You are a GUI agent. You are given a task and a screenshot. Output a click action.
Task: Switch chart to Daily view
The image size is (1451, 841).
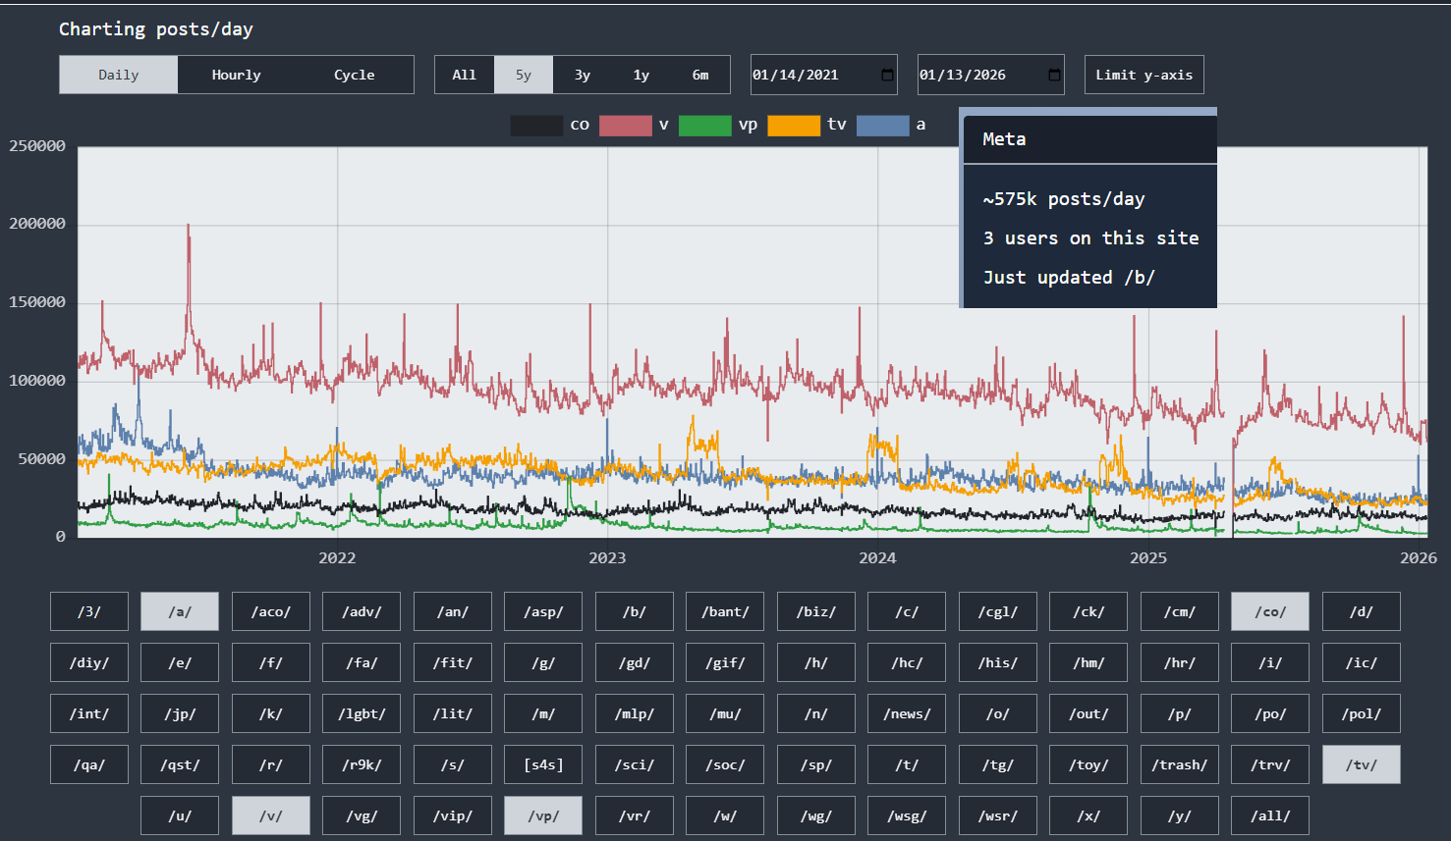[119, 75]
